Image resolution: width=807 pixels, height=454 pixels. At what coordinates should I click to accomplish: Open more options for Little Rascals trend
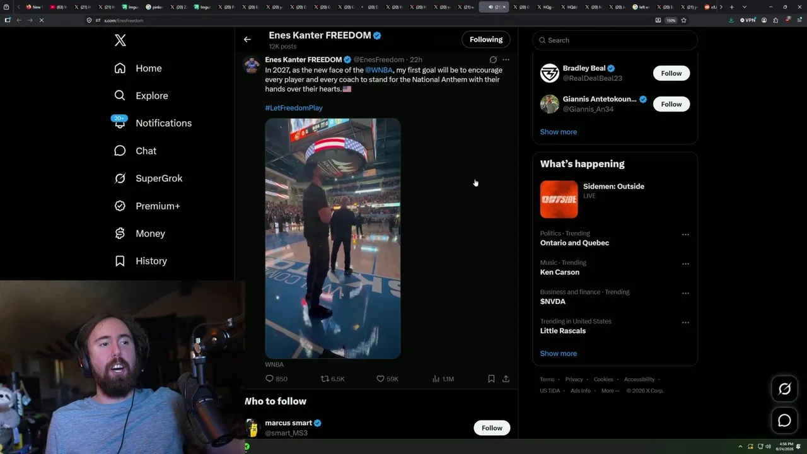685,323
